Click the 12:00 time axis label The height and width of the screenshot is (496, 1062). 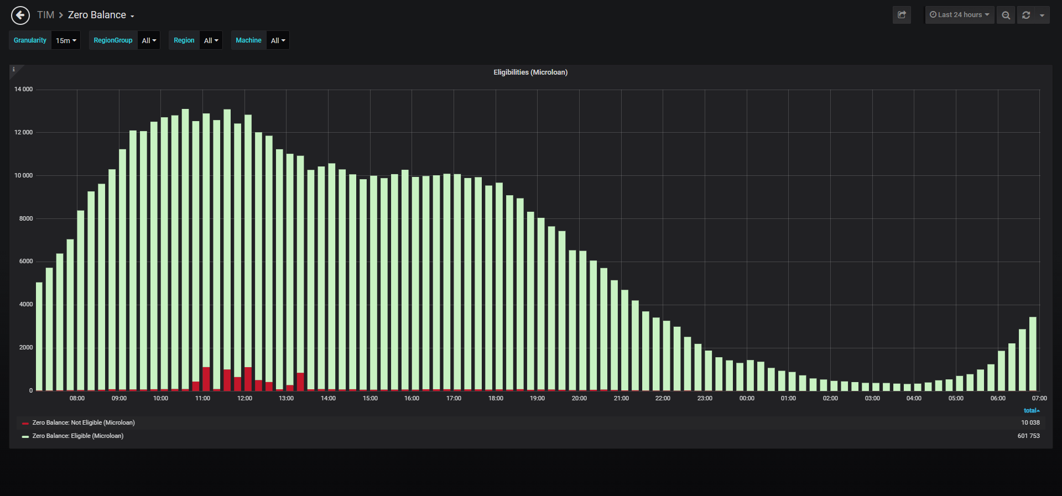(x=244, y=398)
